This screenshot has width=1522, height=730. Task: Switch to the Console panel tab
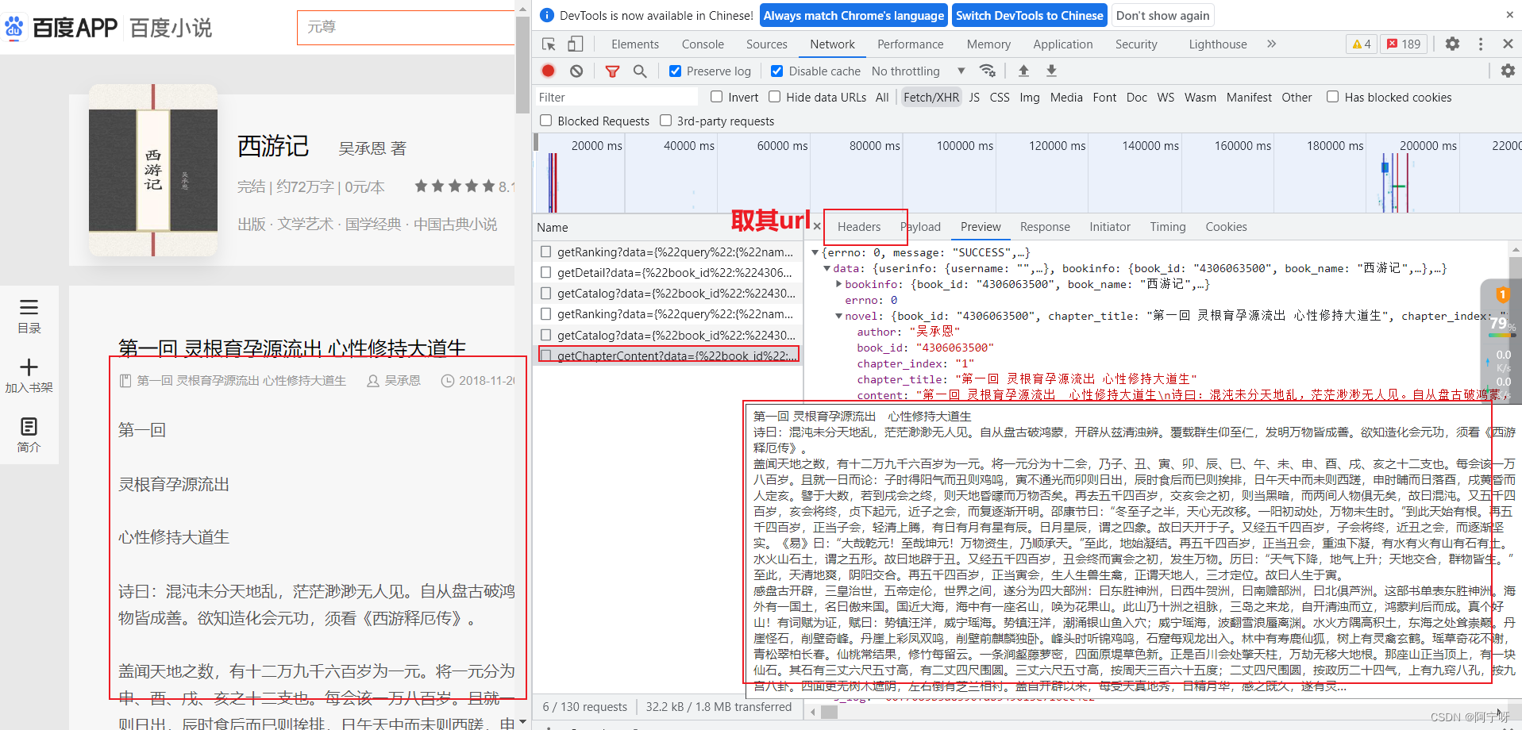tap(703, 44)
